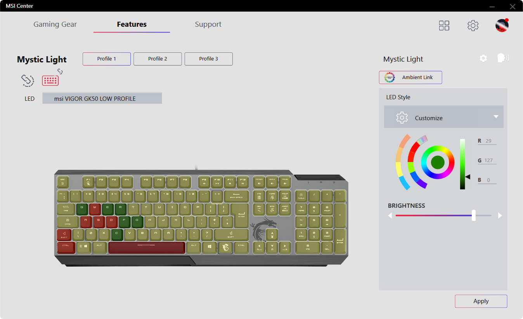
Task: Increase brightness with the right arrow
Action: click(500, 216)
